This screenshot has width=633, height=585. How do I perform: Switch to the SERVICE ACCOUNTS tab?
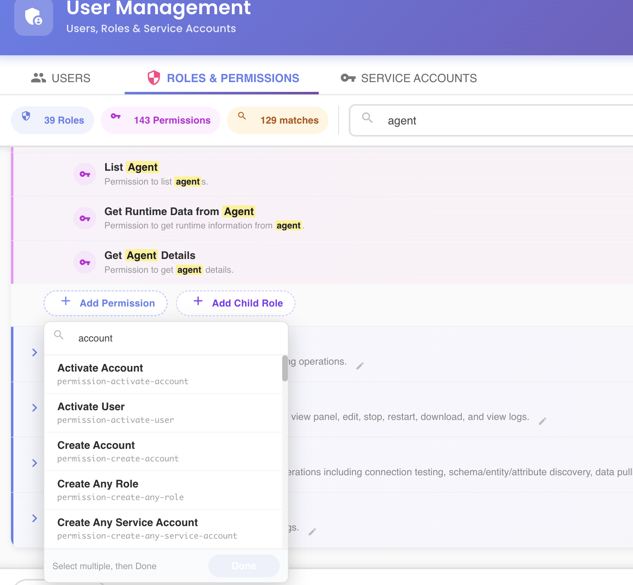(x=408, y=78)
